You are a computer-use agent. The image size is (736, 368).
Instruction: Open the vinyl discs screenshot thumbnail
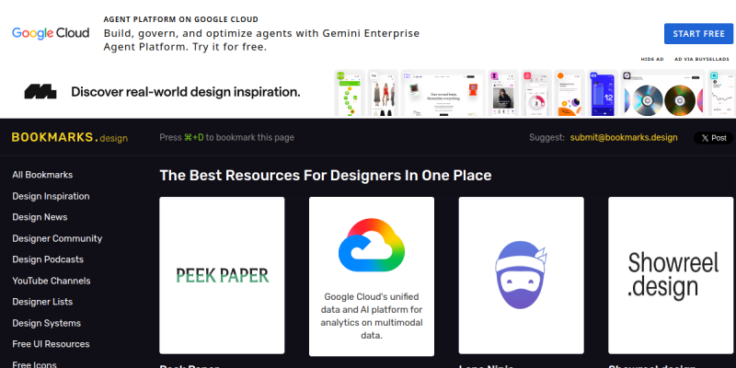click(662, 94)
